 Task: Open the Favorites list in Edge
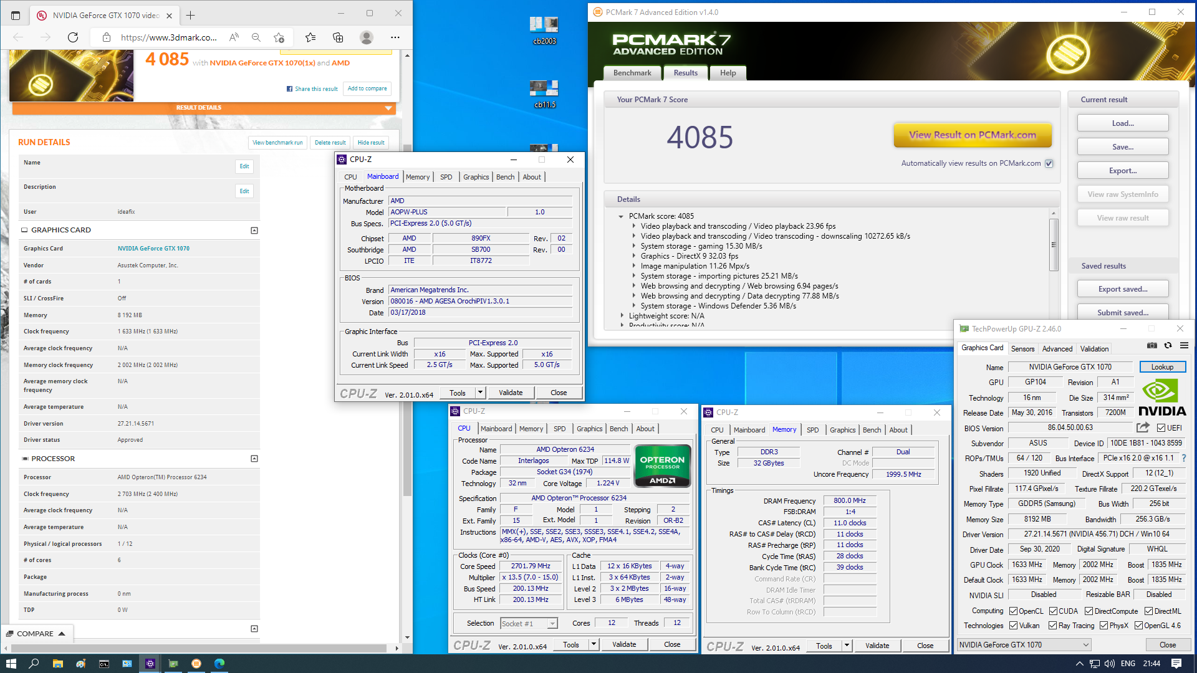[x=310, y=37]
